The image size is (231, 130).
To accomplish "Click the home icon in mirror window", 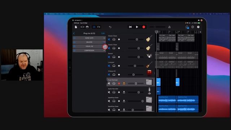I will point(199,20).
